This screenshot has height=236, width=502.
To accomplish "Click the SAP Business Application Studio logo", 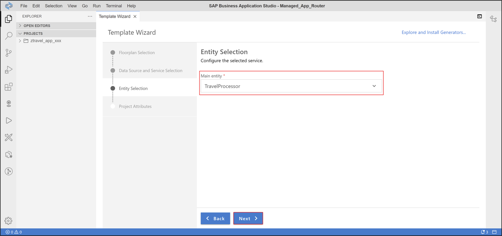I will pos(9,6).
